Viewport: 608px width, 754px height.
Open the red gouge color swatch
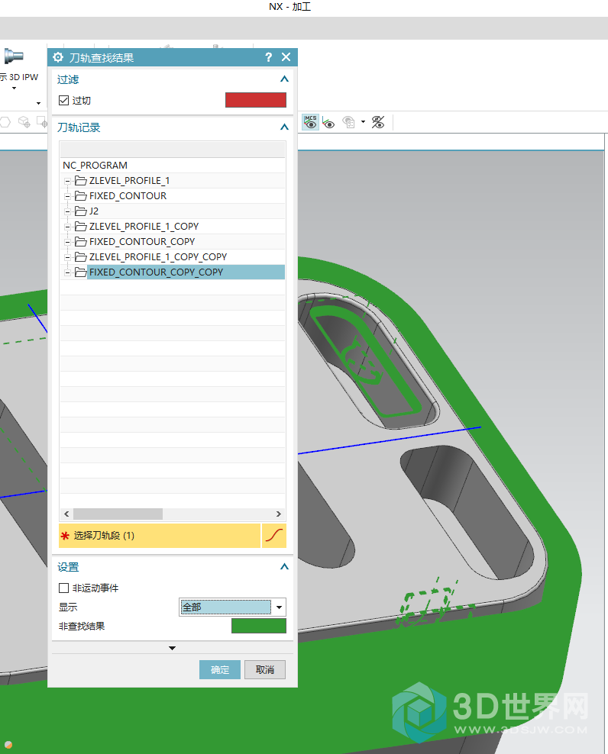[255, 101]
